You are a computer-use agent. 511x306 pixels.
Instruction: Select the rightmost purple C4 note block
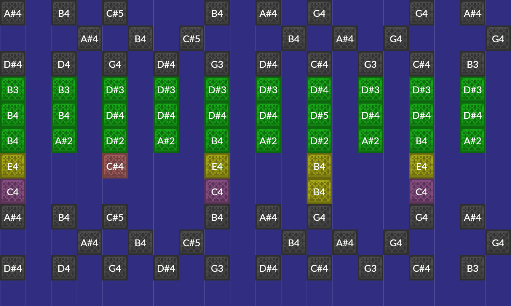422,192
